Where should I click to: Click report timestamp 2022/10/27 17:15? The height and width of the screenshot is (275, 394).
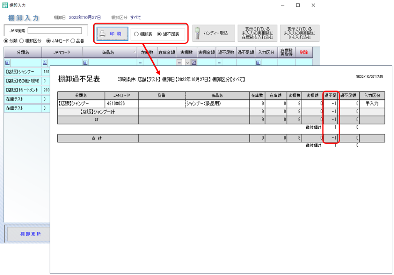(x=369, y=77)
